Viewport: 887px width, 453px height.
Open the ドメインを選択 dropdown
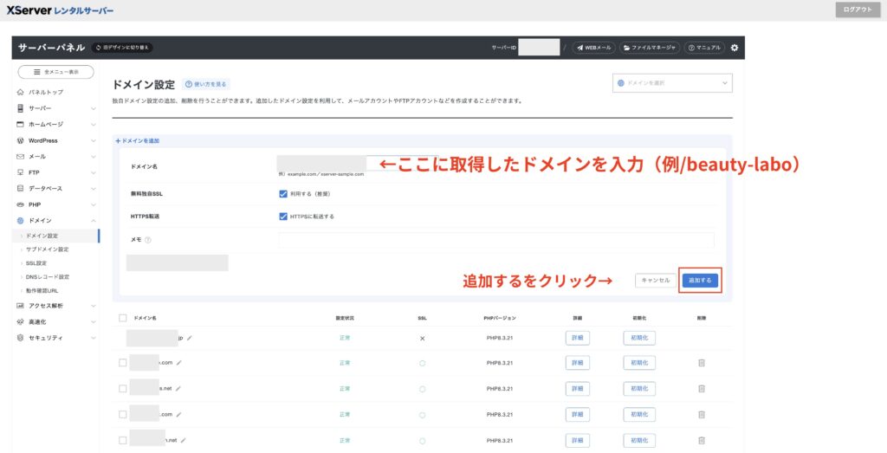click(x=672, y=83)
